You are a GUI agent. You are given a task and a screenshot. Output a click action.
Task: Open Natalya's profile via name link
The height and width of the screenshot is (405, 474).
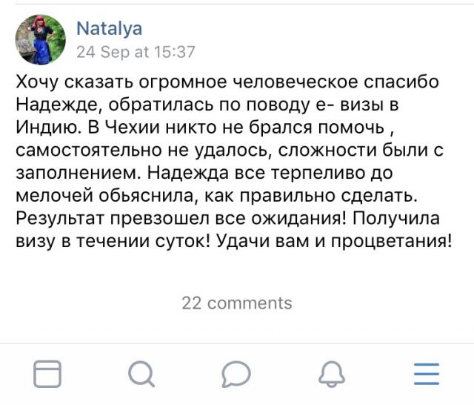tap(110, 29)
